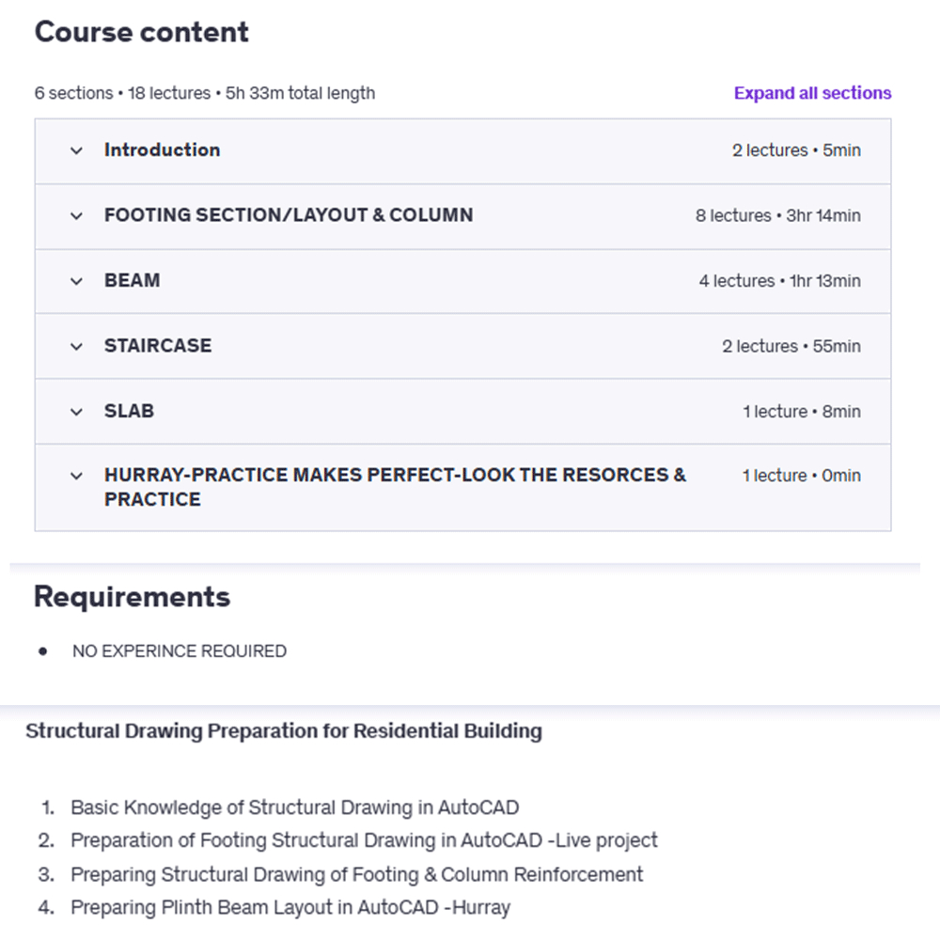
Task: Click the BEAM section title
Action: (132, 281)
